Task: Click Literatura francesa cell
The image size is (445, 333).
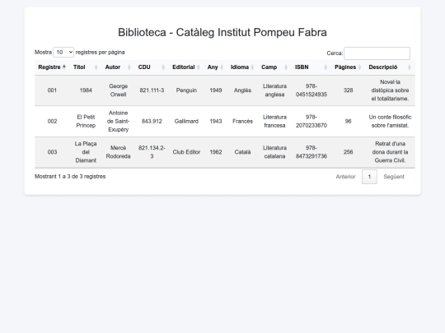Action: [x=274, y=121]
